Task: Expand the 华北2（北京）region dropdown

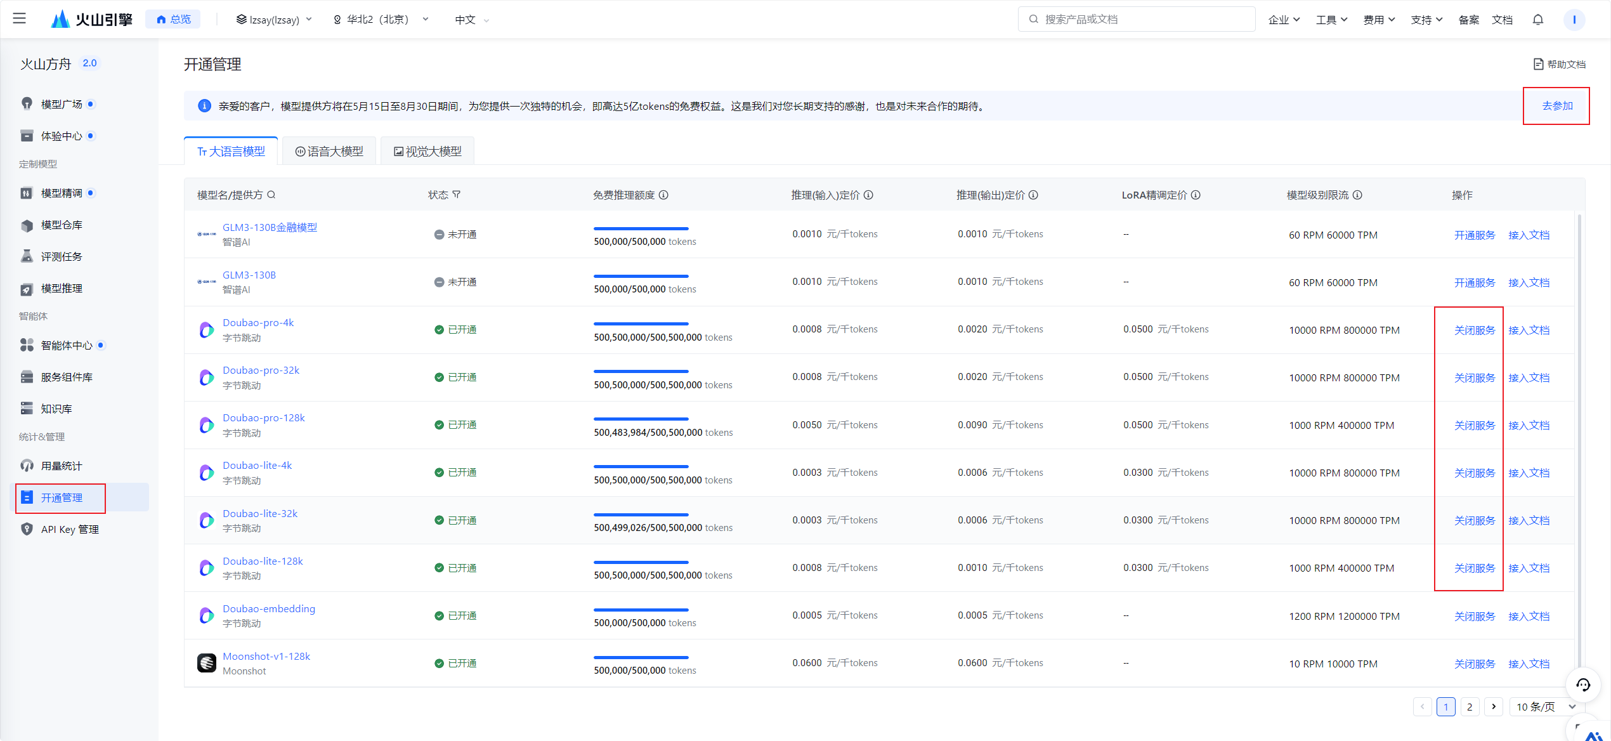Action: [381, 20]
